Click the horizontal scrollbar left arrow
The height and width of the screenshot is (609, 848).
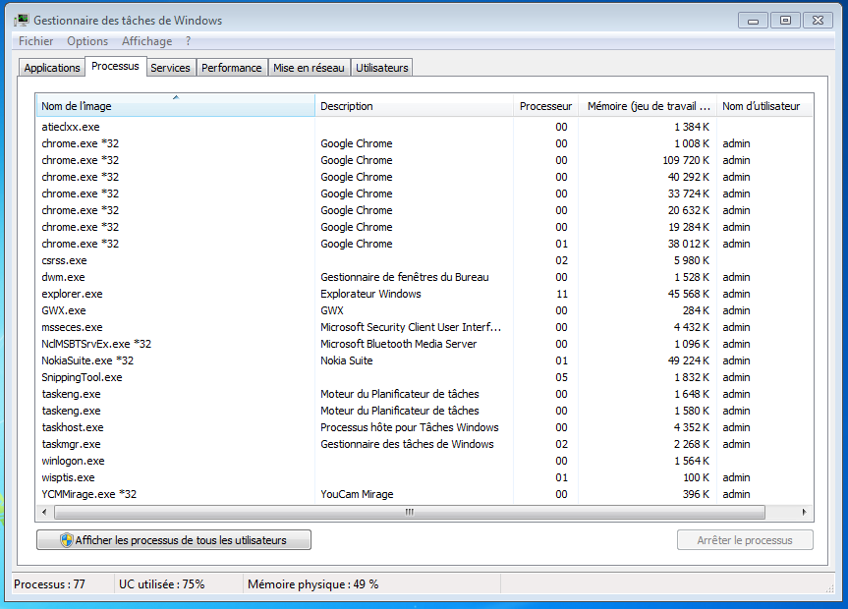click(44, 512)
